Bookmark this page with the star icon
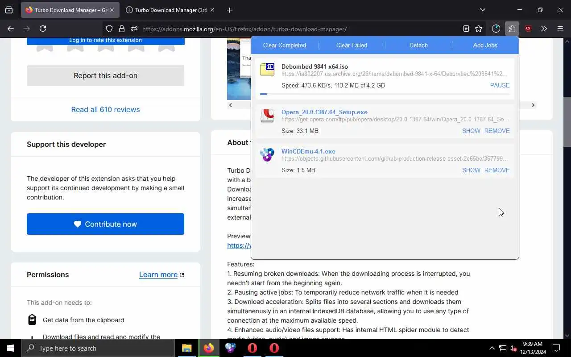 (479, 29)
